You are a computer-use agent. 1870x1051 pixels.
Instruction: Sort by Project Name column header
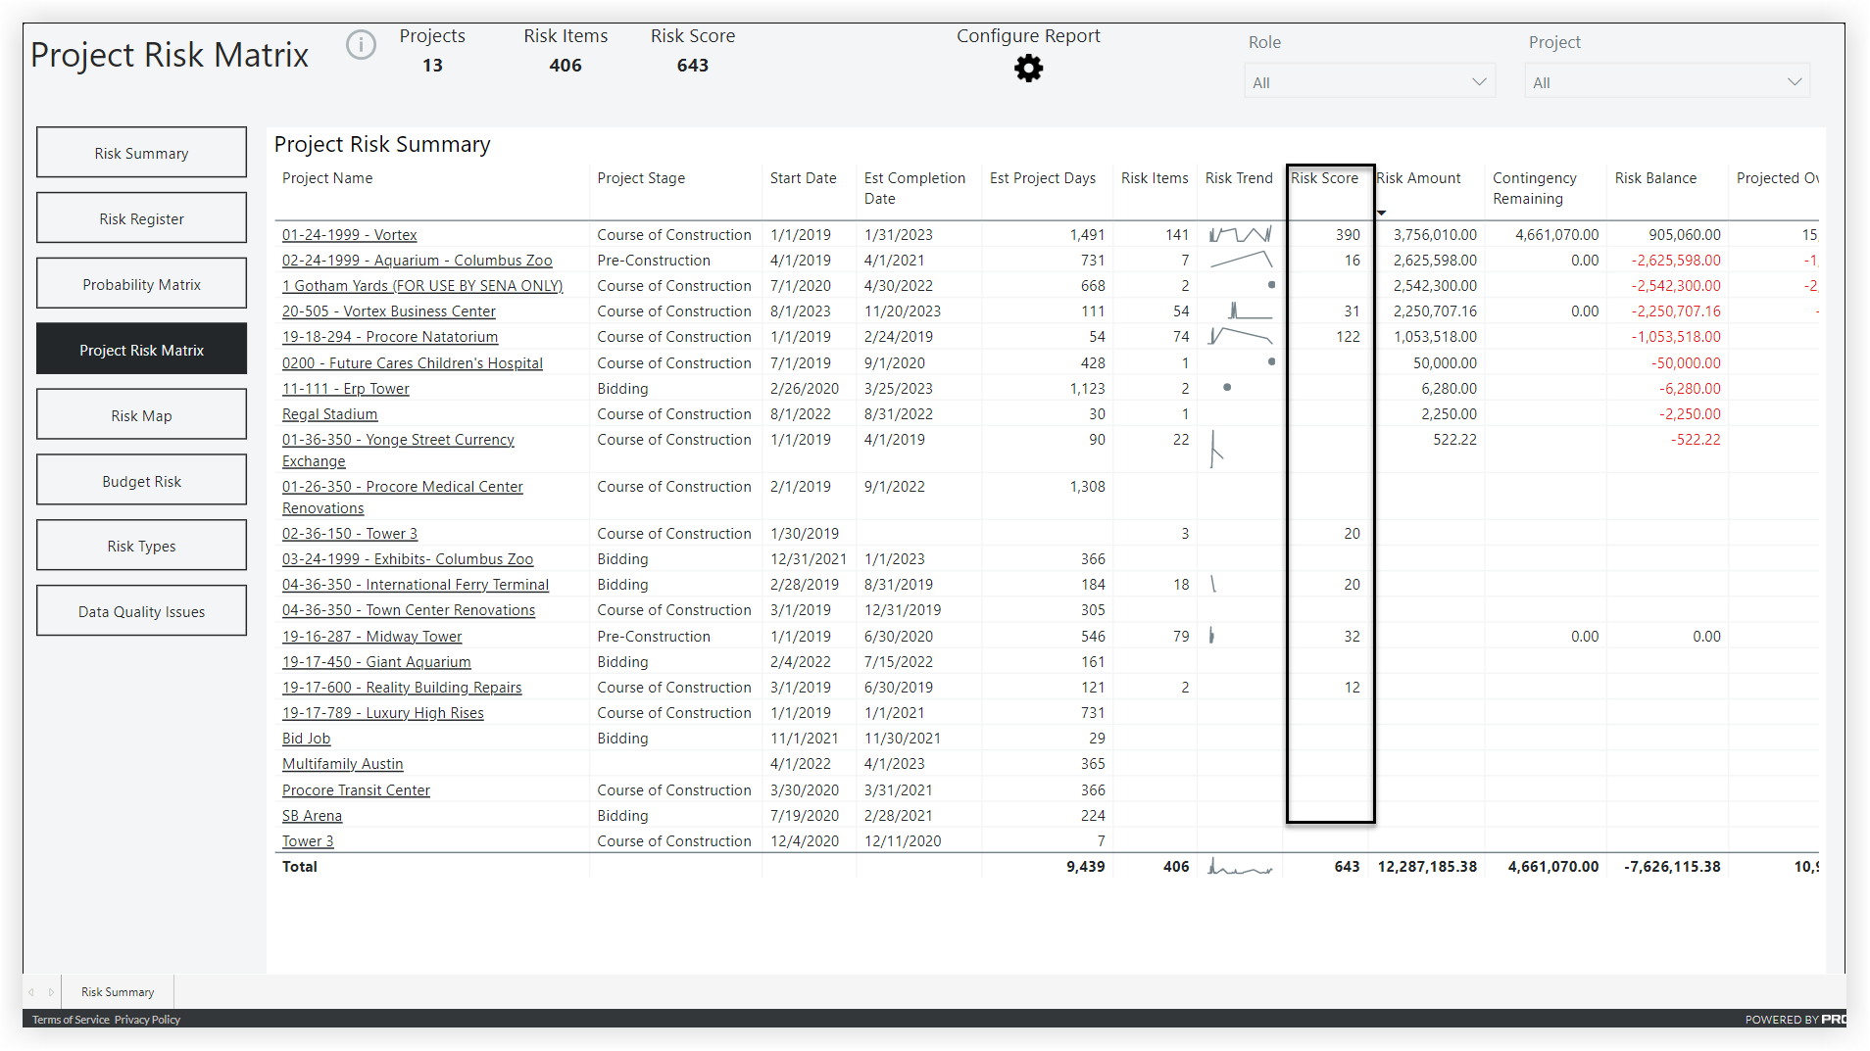pos(327,178)
